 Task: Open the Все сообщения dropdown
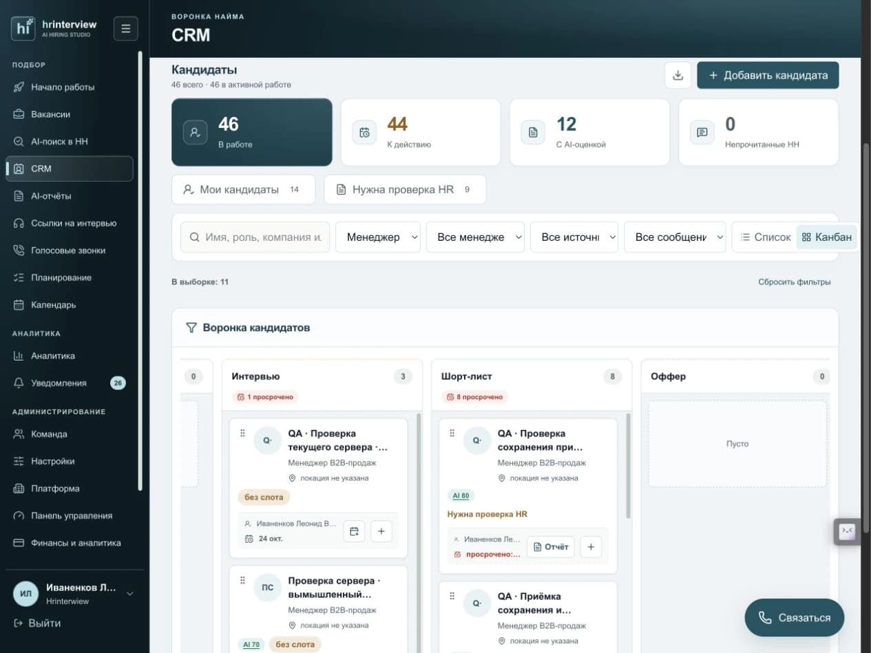pos(675,237)
